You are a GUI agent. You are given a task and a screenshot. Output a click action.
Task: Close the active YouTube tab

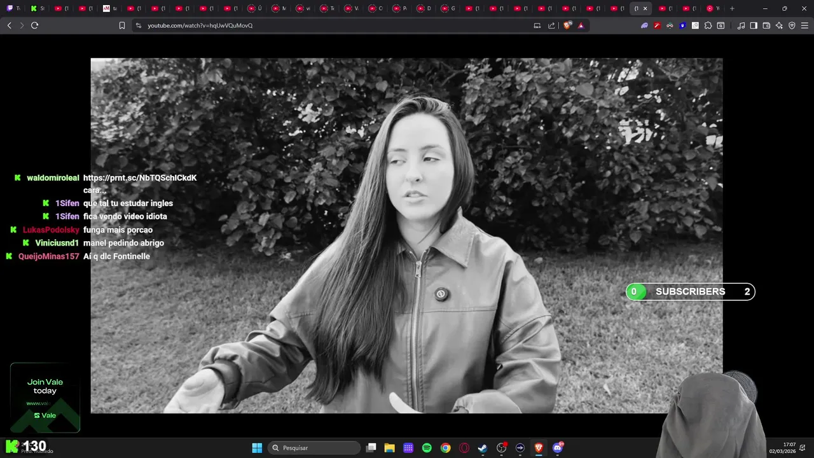(x=645, y=8)
